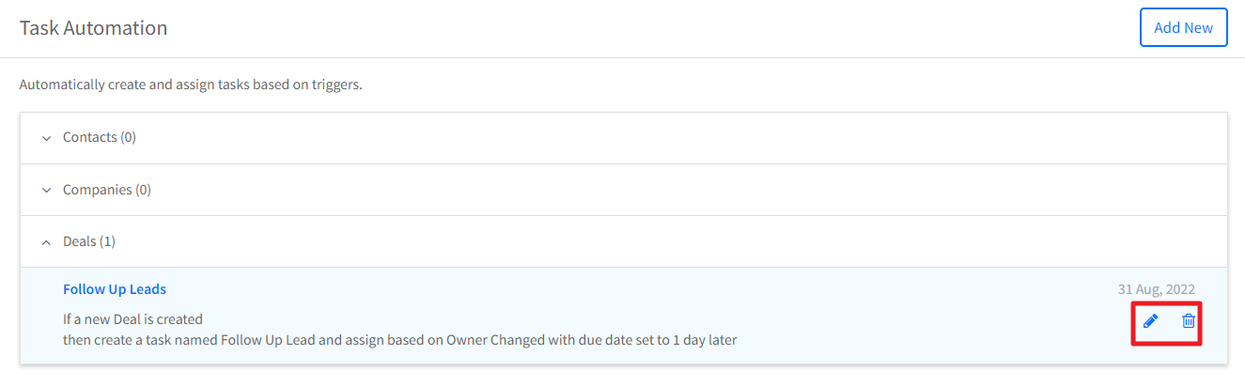Click blank area of the Companies accordion header

[x=658, y=191]
